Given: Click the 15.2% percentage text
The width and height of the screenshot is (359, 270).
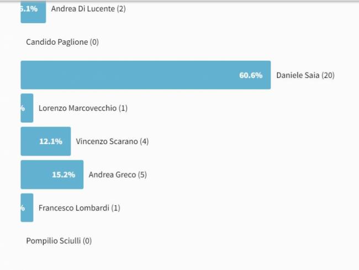Looking at the screenshot, I should click(x=64, y=175).
